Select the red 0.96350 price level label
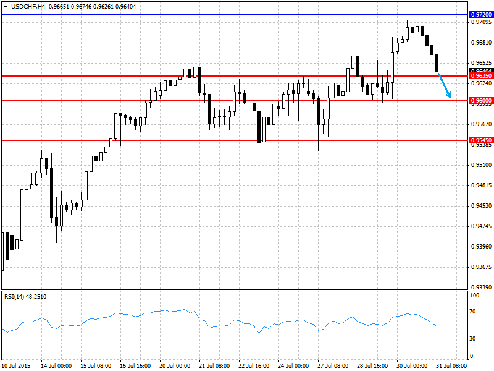494x371 pixels. click(x=481, y=76)
